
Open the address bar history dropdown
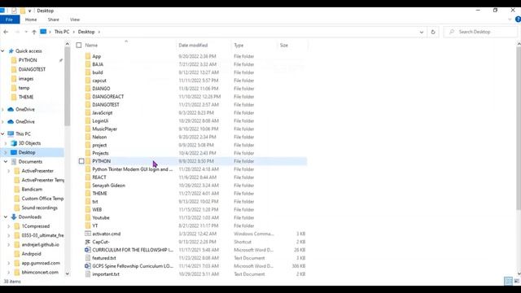[422, 33]
